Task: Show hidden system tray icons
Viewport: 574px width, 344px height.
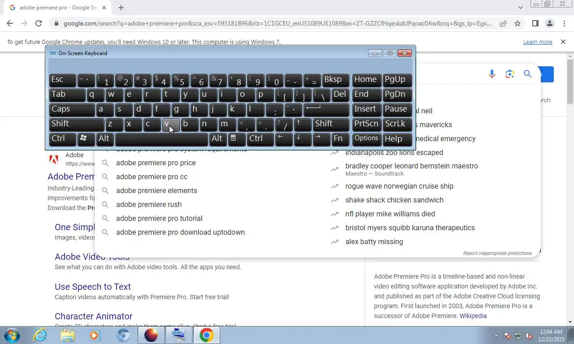Action: 496,335
